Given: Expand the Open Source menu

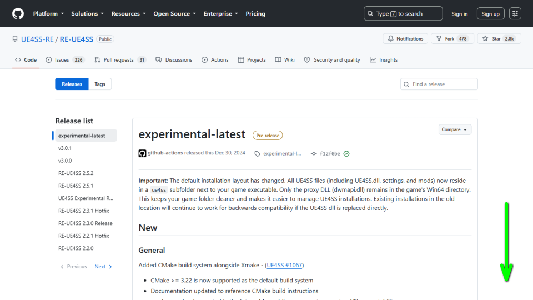Looking at the screenshot, I should [175, 13].
